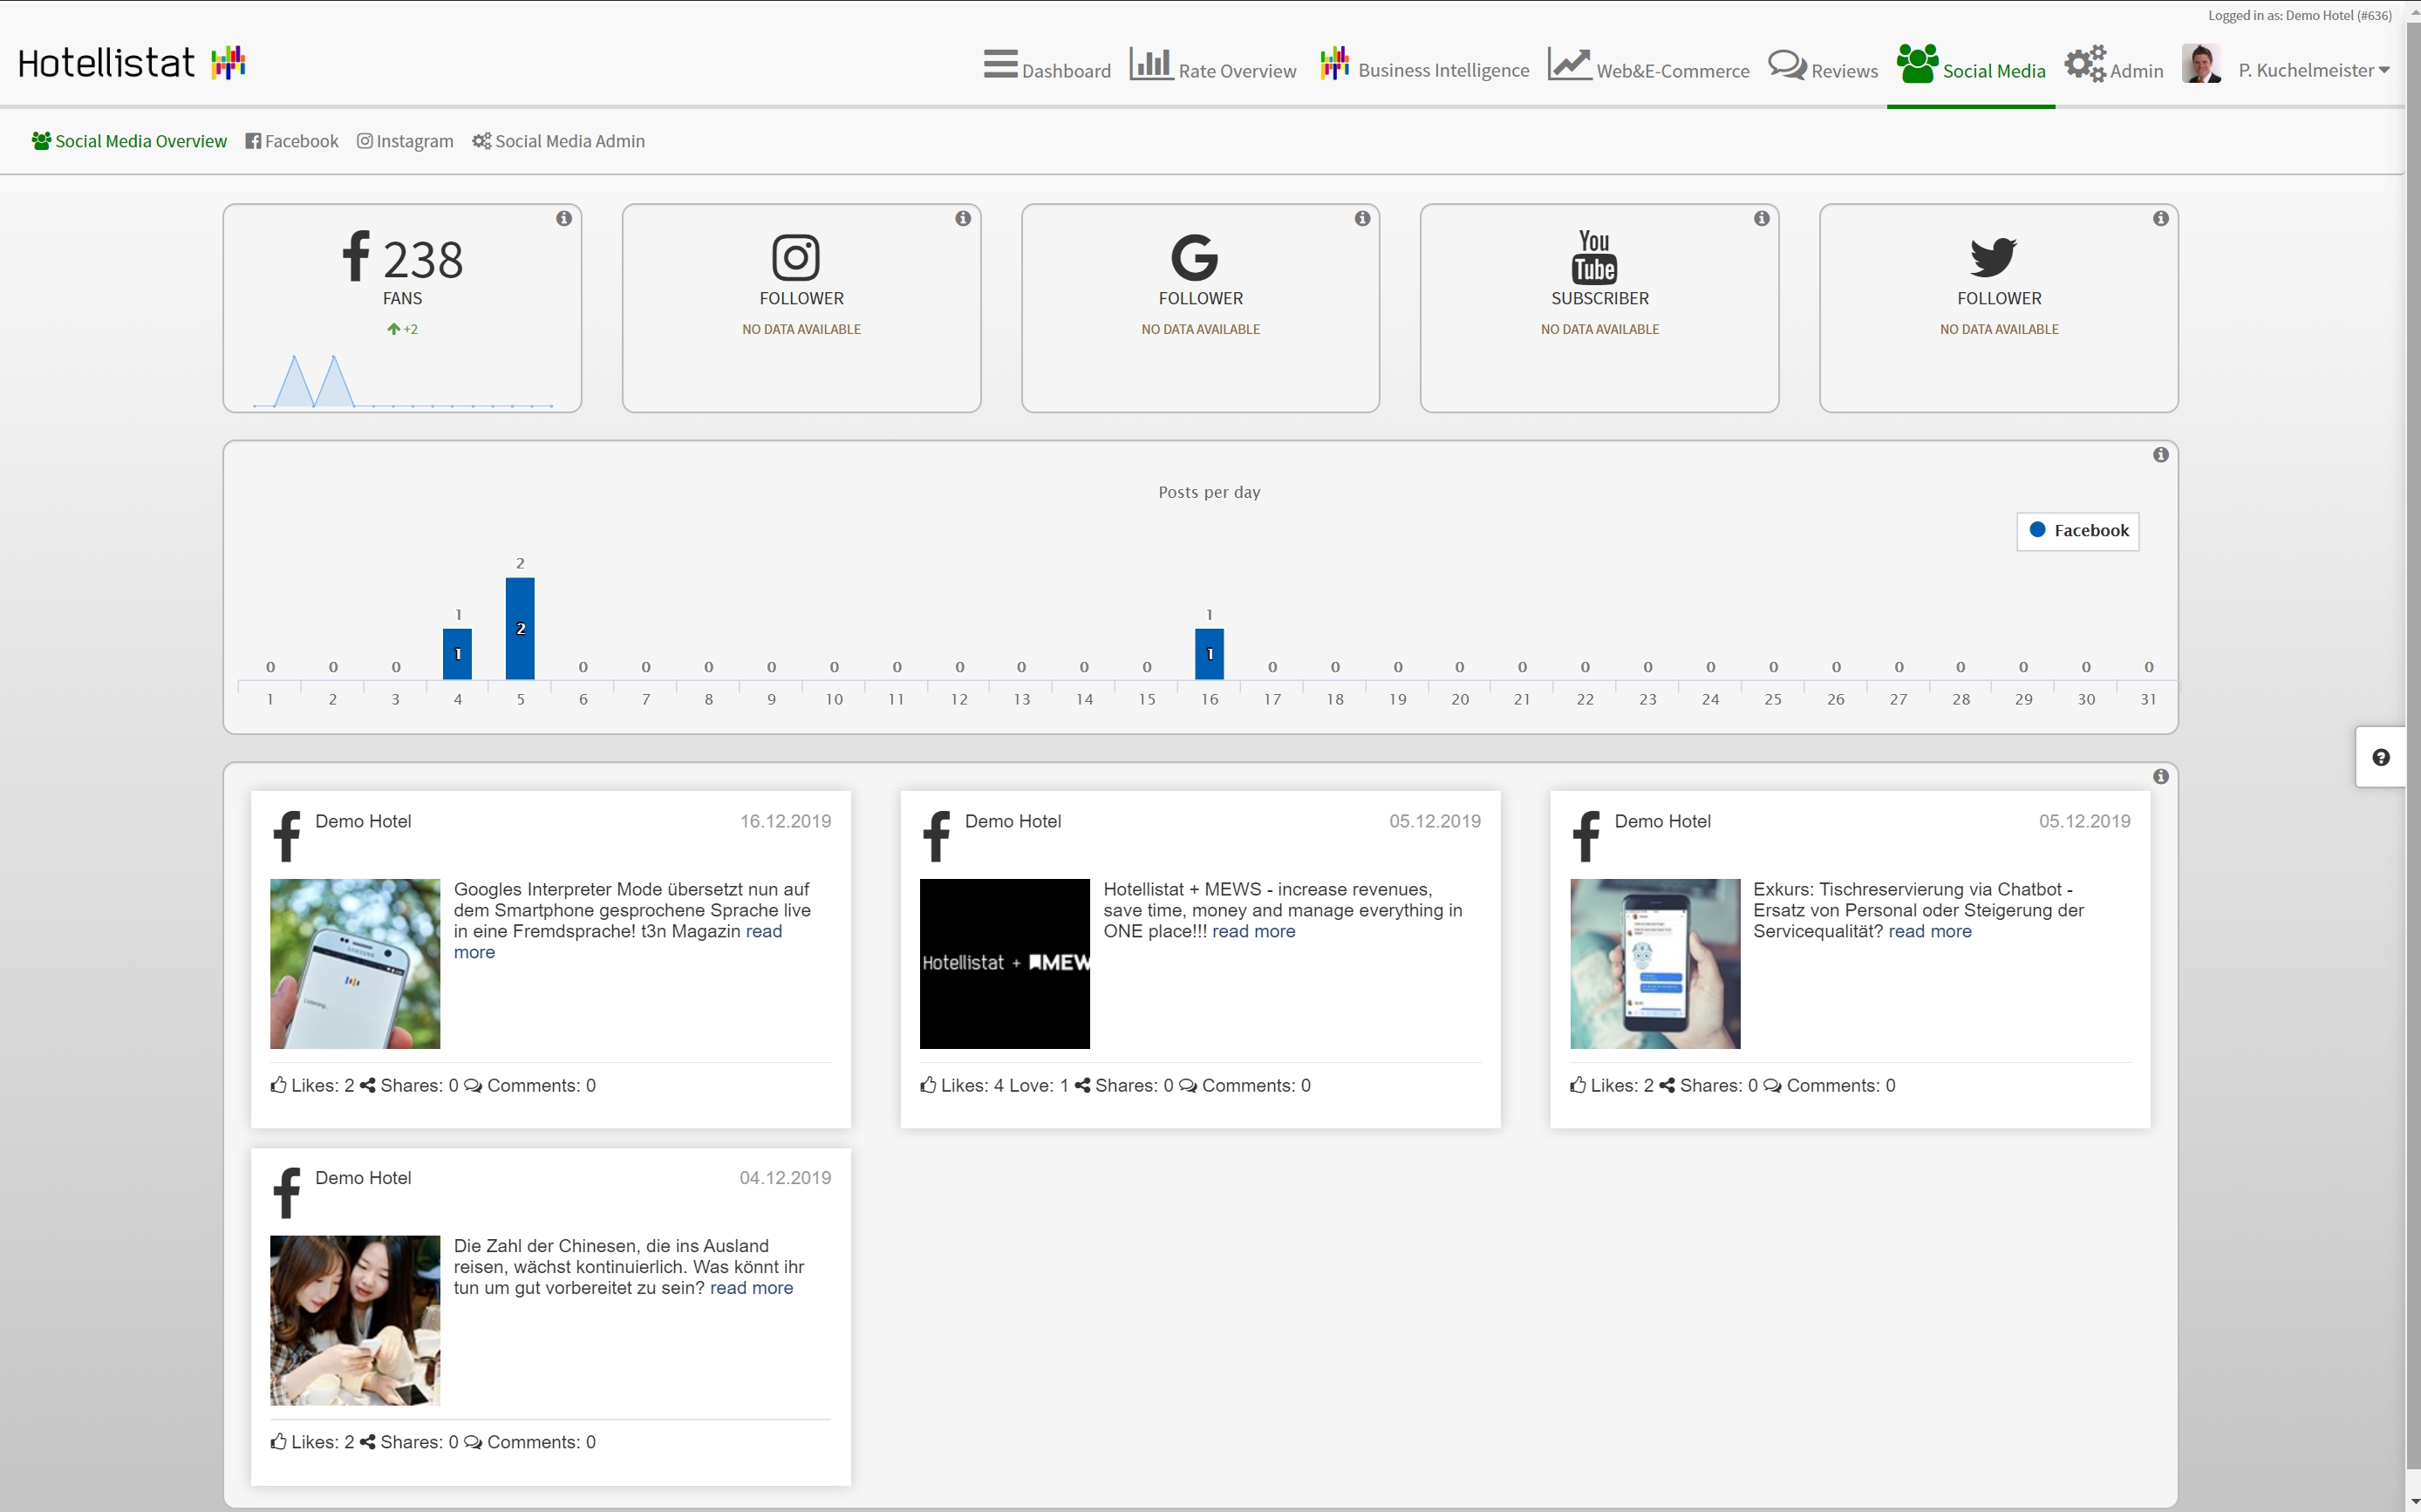Click info icon on YouTube subscriber card
2421x1512 pixels.
[1761, 218]
